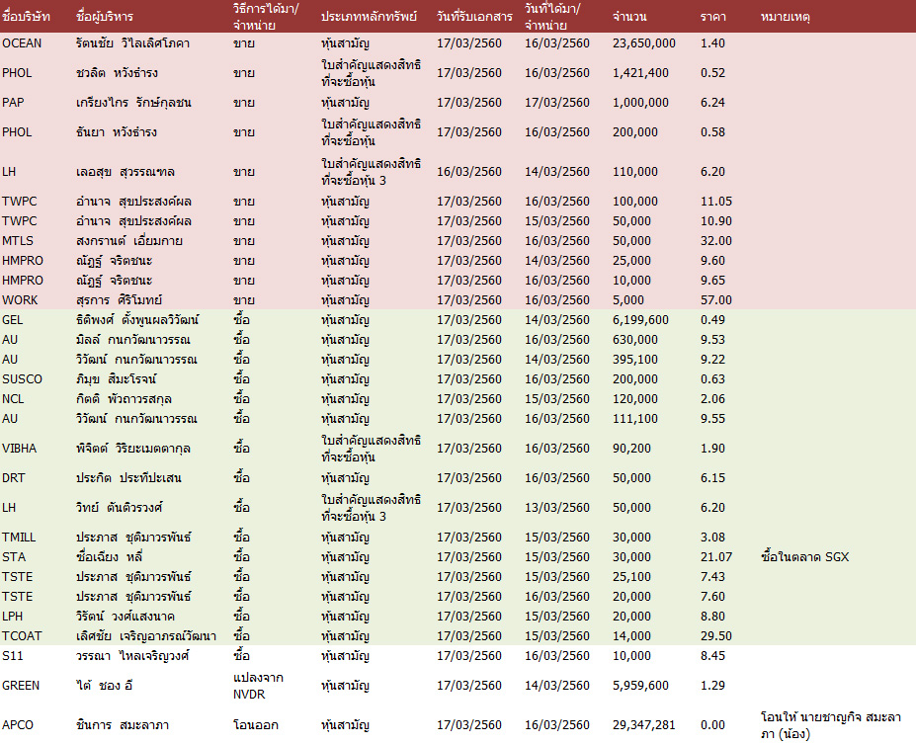Click executive name สงกรานต์ เอี่ยมกาย
916x745 pixels.
click(129, 241)
